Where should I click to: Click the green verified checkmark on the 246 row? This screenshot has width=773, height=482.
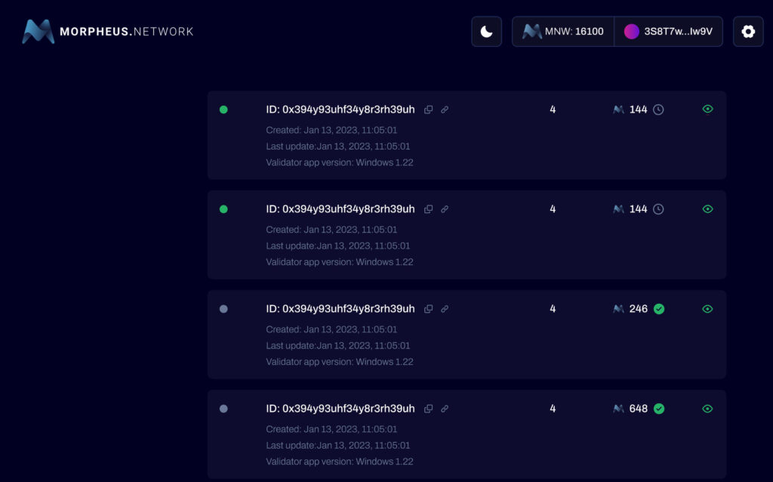(x=658, y=308)
